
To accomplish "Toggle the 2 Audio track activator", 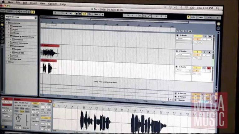I will coord(197,52).
